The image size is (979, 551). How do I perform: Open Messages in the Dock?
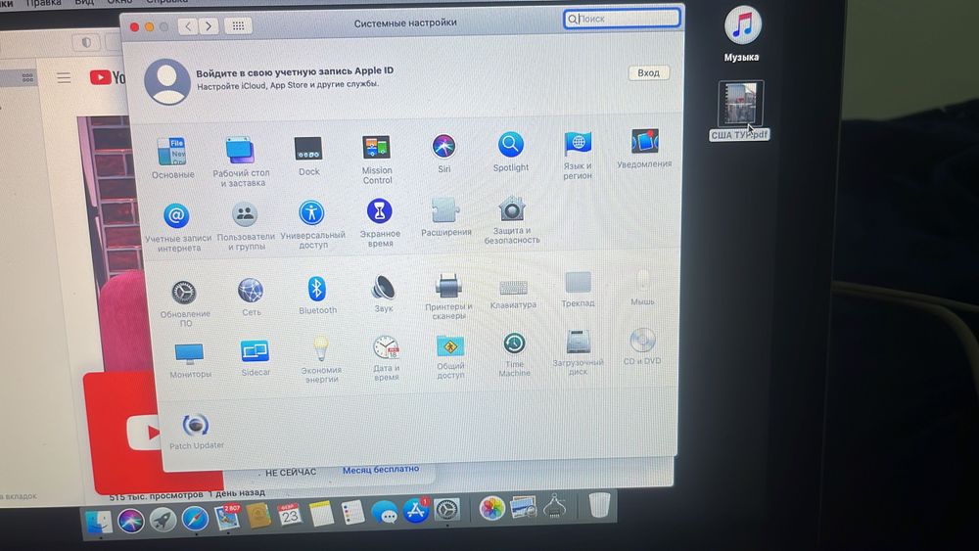[x=385, y=513]
